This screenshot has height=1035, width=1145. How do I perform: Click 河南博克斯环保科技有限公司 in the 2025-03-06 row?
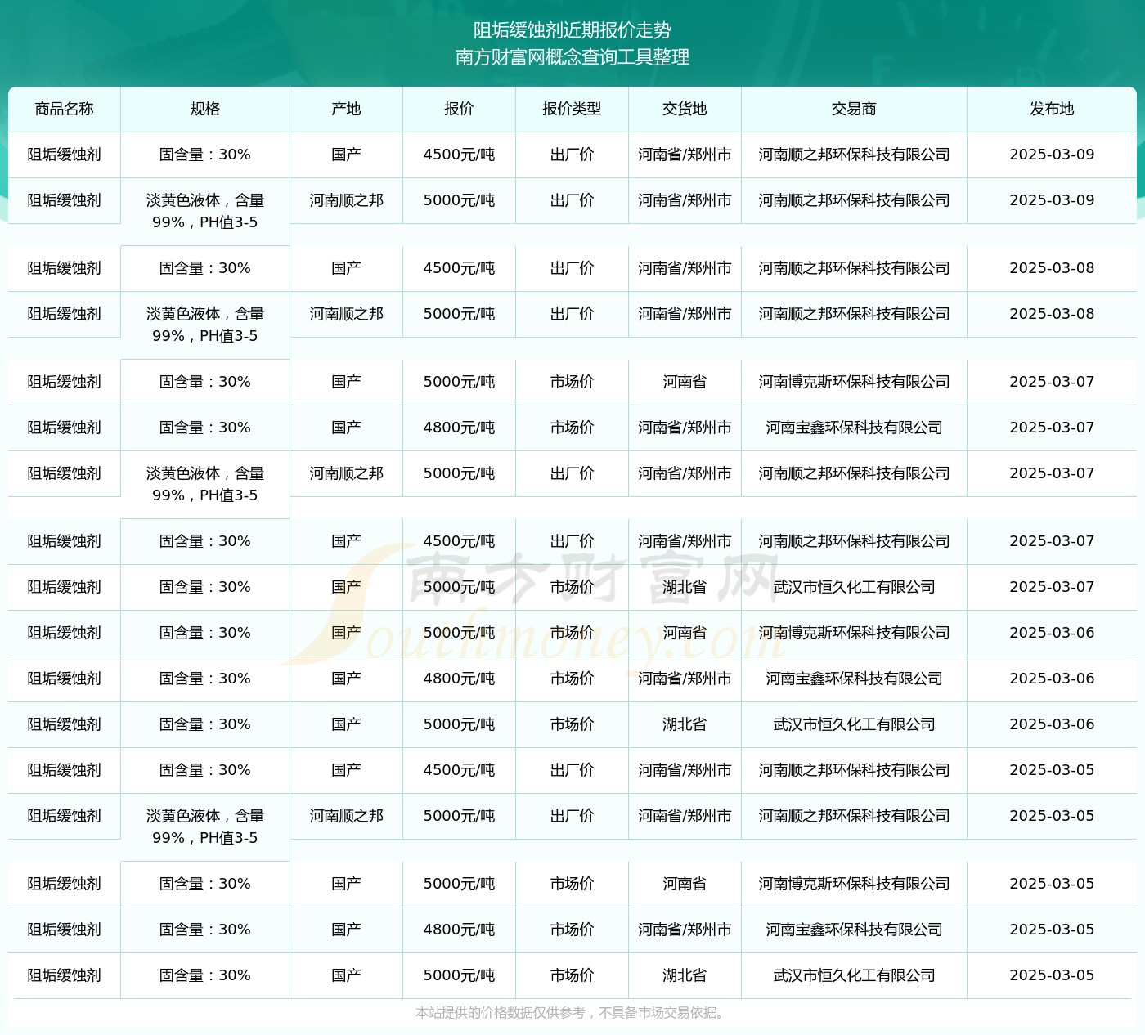click(854, 633)
